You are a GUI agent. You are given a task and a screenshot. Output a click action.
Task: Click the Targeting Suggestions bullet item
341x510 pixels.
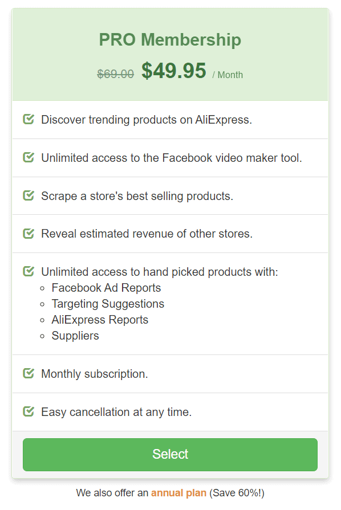pos(108,304)
